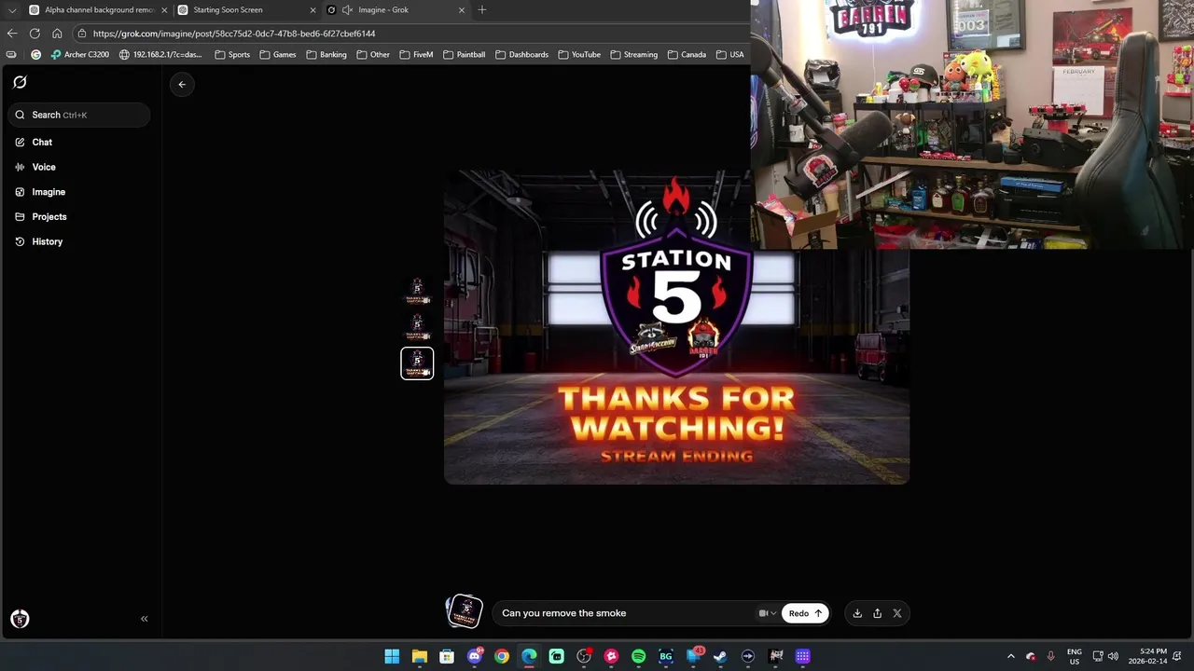Click the 'Can you remove the smoke' prompt field
This screenshot has width=1194, height=671.
click(625, 613)
